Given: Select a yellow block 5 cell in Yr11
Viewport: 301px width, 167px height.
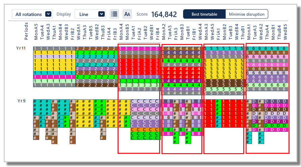Looking at the screenshot, I should [224, 69].
